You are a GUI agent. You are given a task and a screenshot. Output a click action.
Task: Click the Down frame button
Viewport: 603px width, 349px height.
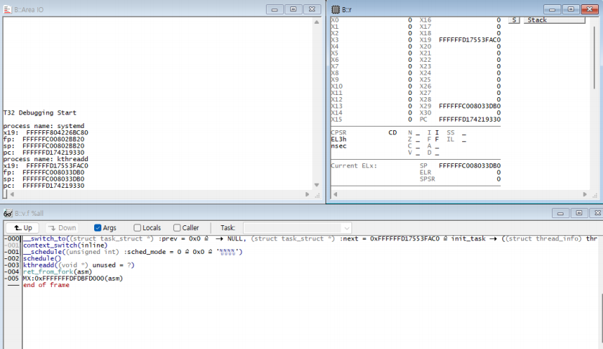pyautogui.click(x=62, y=227)
